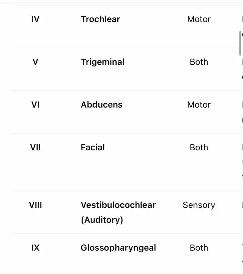Click the Roman numeral VI cell

click(x=35, y=105)
